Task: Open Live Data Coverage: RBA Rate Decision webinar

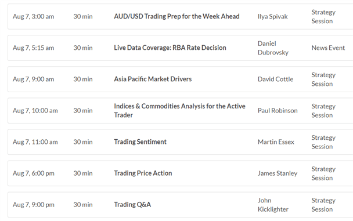Action: pos(170,48)
